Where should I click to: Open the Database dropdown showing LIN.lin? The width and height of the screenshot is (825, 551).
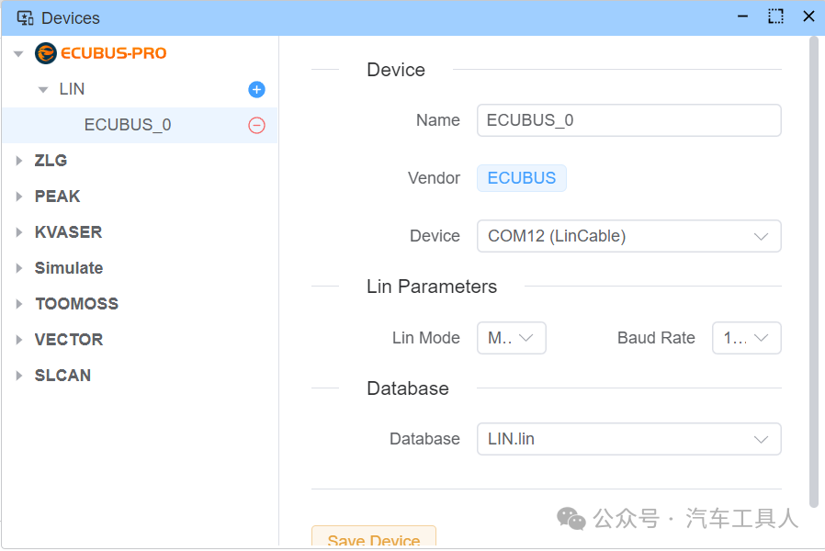[x=628, y=439]
